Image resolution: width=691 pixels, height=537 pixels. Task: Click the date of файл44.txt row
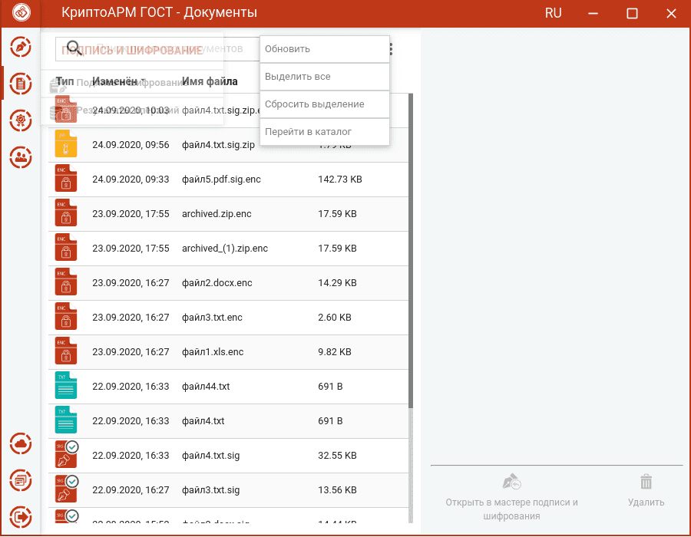(x=131, y=387)
